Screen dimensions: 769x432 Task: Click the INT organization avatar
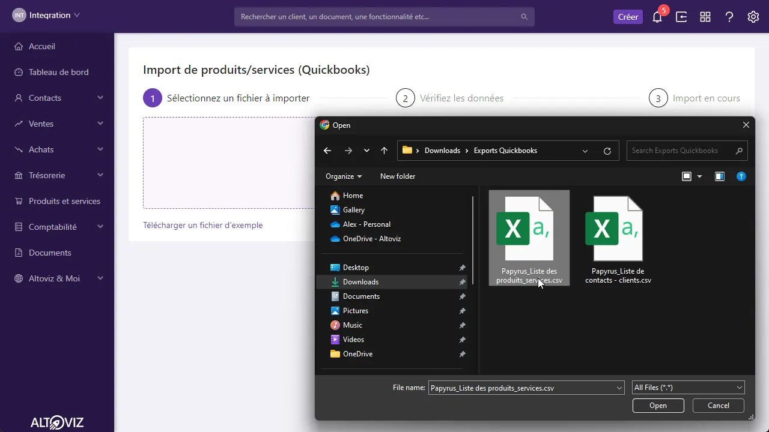point(19,15)
